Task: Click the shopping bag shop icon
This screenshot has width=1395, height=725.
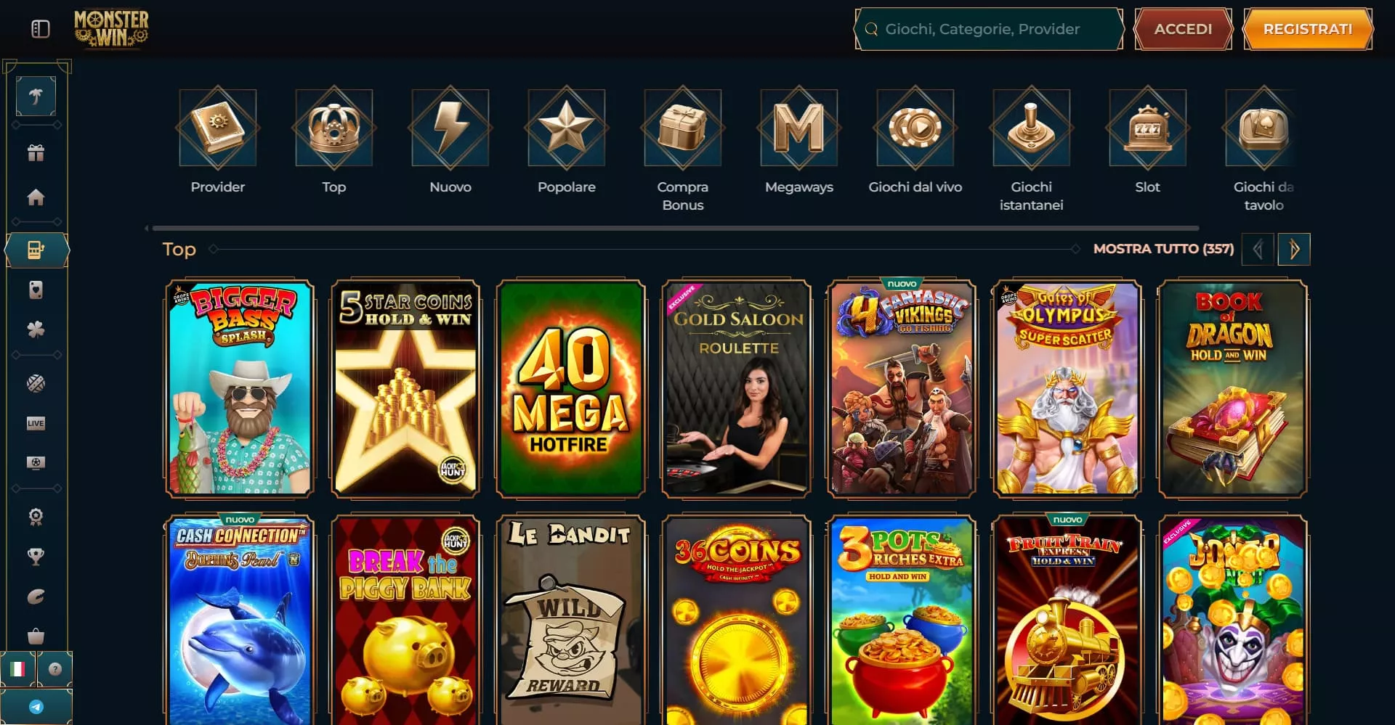Action: [x=36, y=636]
